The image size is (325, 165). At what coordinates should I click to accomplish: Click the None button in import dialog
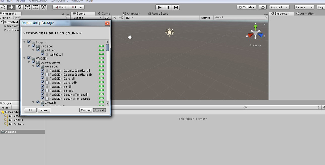44,110
